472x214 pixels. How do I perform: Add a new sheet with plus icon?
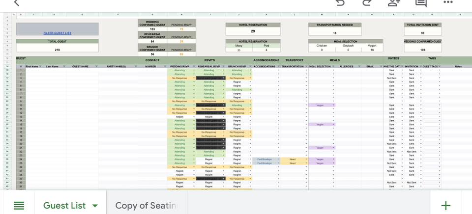(x=446, y=206)
